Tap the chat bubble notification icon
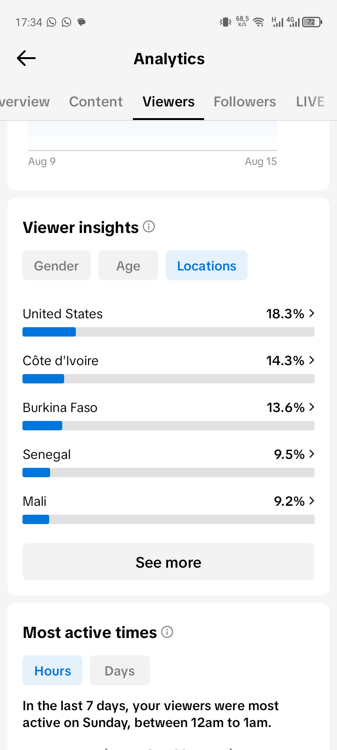This screenshot has width=337, height=750. (x=81, y=22)
